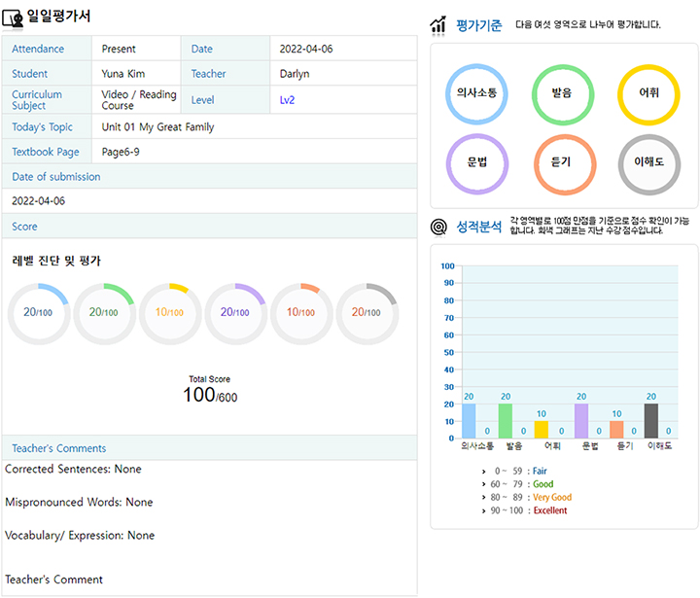This screenshot has width=700, height=598.
Task: Select the orange 듣기 circle
Action: tap(563, 162)
